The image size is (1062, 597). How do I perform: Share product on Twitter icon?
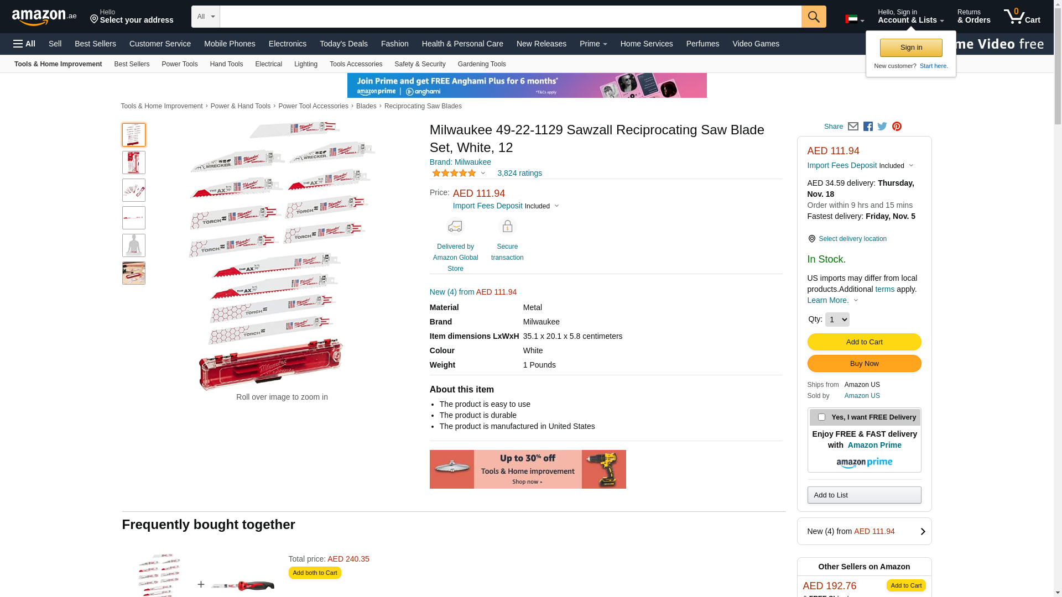pos(882,127)
